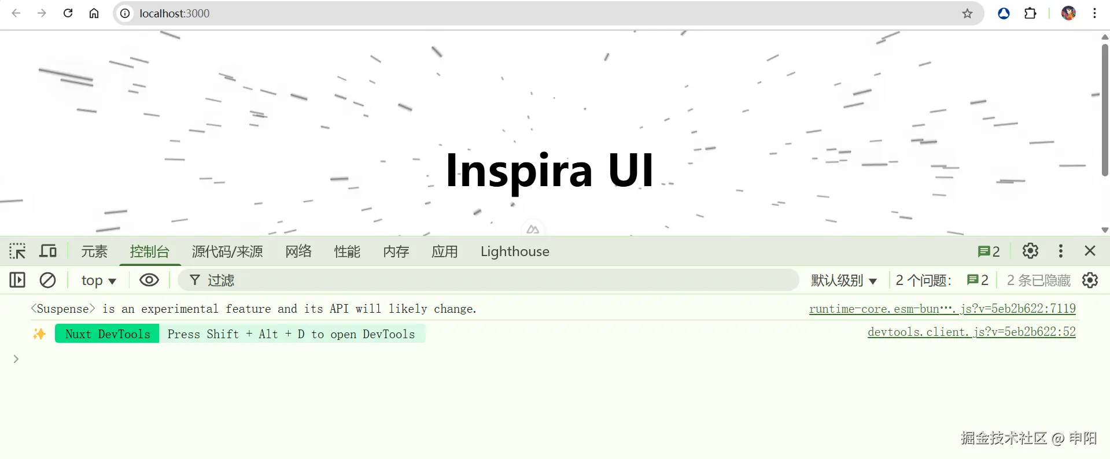1110x459 pixels.
Task: Open the runtime-core source link
Action: coord(942,309)
